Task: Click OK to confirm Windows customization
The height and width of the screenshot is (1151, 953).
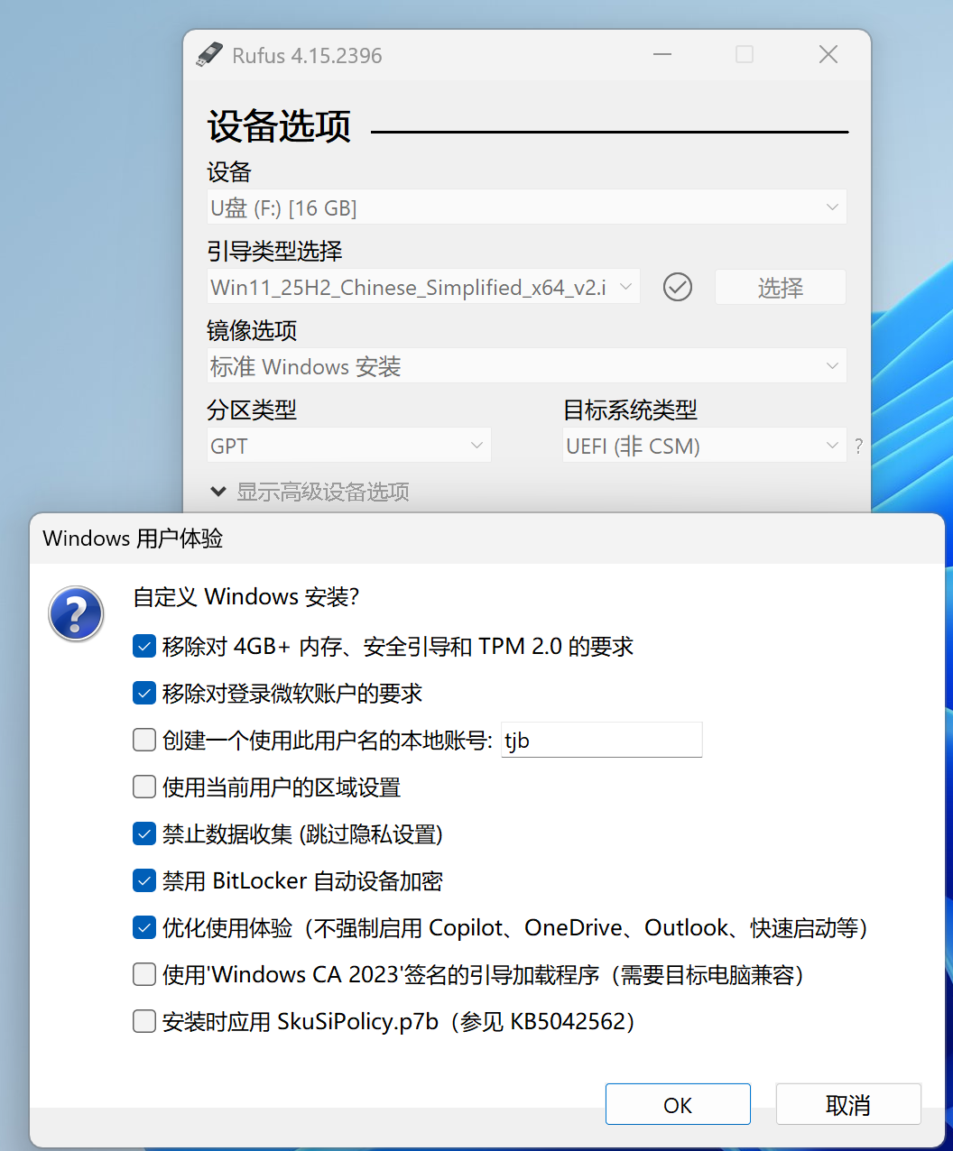Action: [x=678, y=1104]
